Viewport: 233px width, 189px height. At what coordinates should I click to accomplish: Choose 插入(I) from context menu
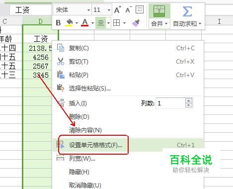78,103
